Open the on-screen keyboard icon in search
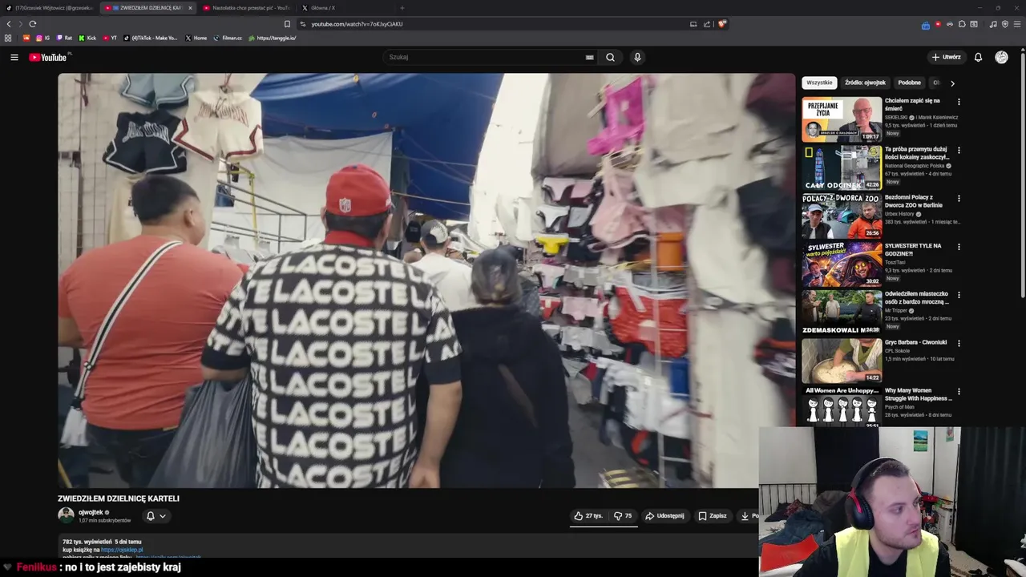 tap(589, 57)
